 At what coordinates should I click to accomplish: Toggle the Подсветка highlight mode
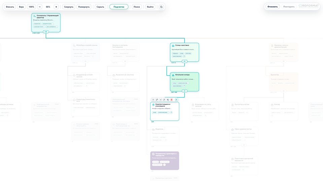[x=119, y=7]
